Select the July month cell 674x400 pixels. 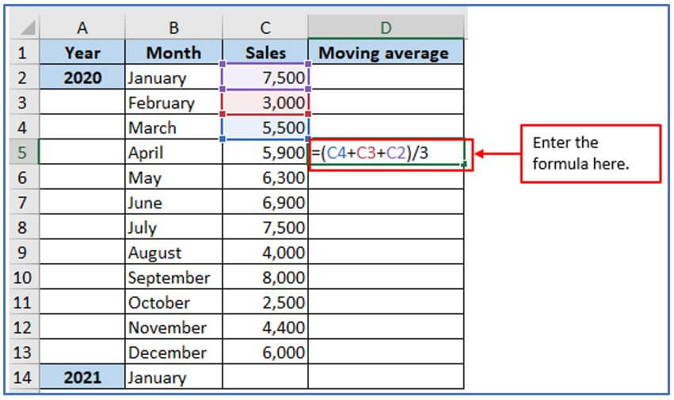click(173, 227)
